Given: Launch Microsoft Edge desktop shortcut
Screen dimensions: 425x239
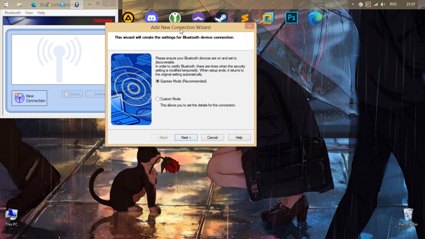Looking at the screenshot, I should [315, 18].
